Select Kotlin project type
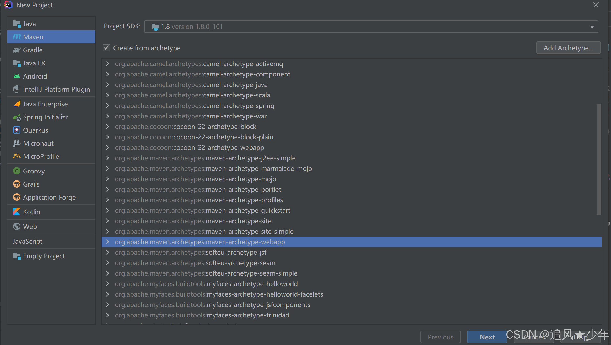The width and height of the screenshot is (611, 345). pos(51,212)
